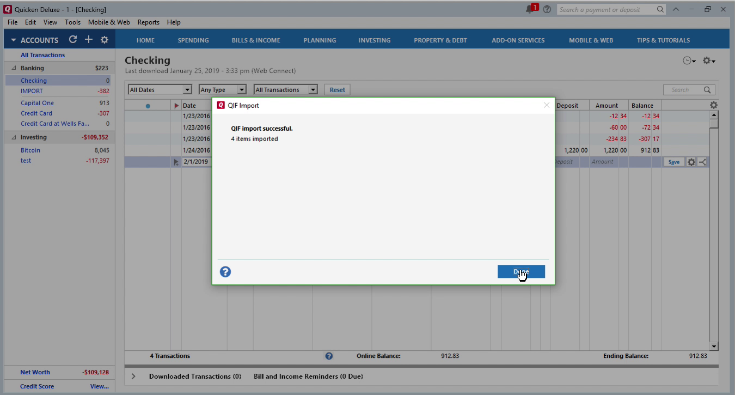The height and width of the screenshot is (395, 735).
Task: Open the All Dates dropdown
Action: coord(160,90)
